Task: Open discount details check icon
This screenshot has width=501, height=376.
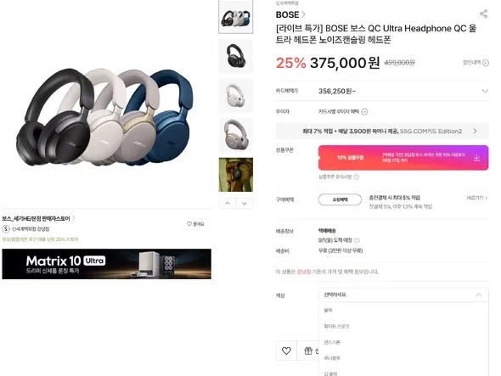Action: [486, 63]
